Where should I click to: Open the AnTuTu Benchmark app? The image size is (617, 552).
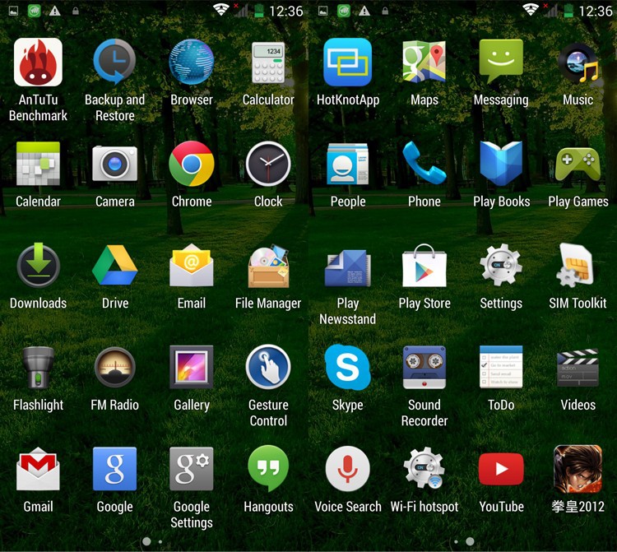click(x=38, y=63)
